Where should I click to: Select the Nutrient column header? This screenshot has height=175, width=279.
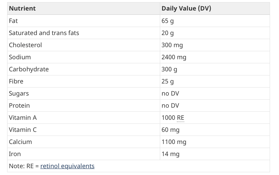[x=22, y=8]
